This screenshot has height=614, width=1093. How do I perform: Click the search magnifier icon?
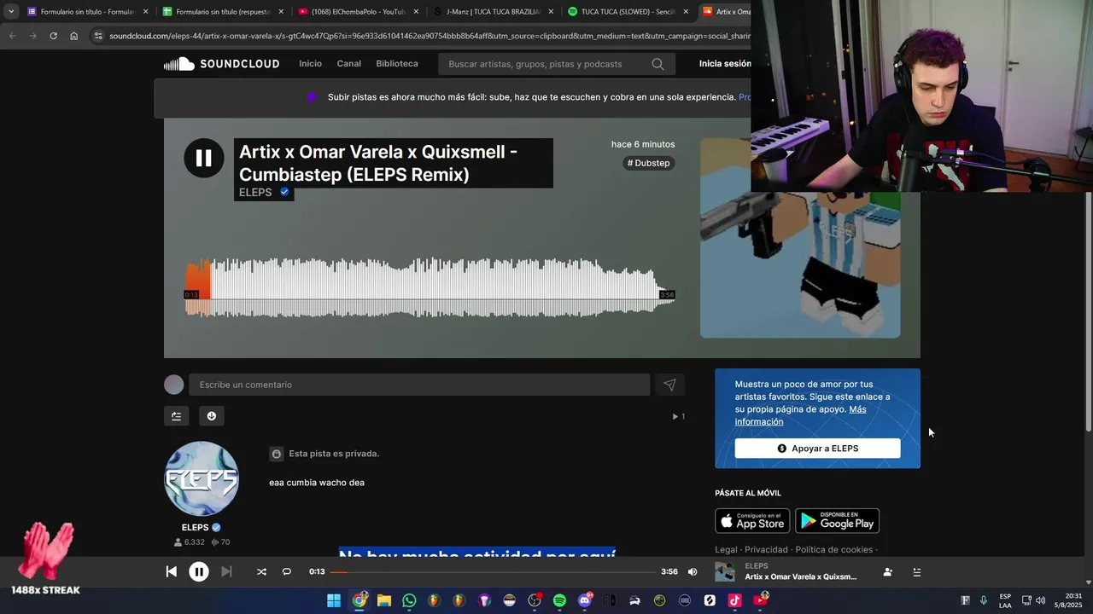coord(658,64)
